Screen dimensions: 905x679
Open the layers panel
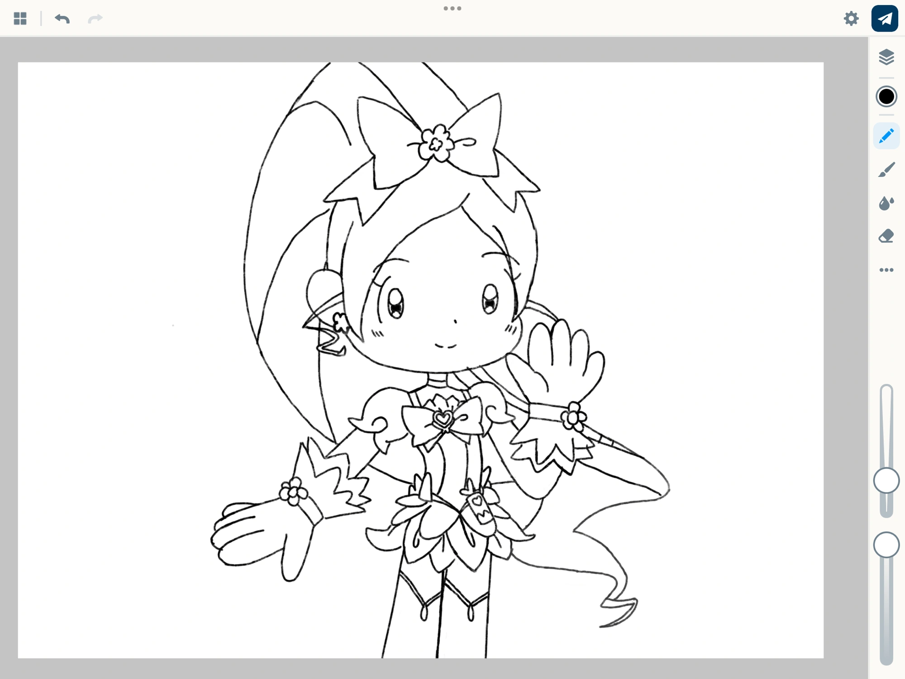click(x=886, y=57)
